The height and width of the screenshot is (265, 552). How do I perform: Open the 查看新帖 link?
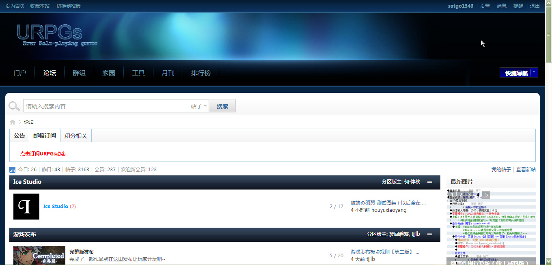[526, 170]
